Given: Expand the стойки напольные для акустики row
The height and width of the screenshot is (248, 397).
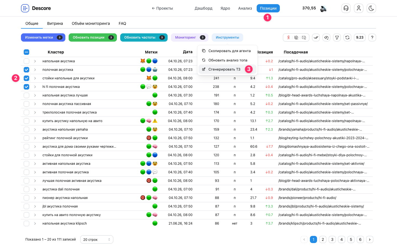Looking at the screenshot, I should tap(35, 78).
